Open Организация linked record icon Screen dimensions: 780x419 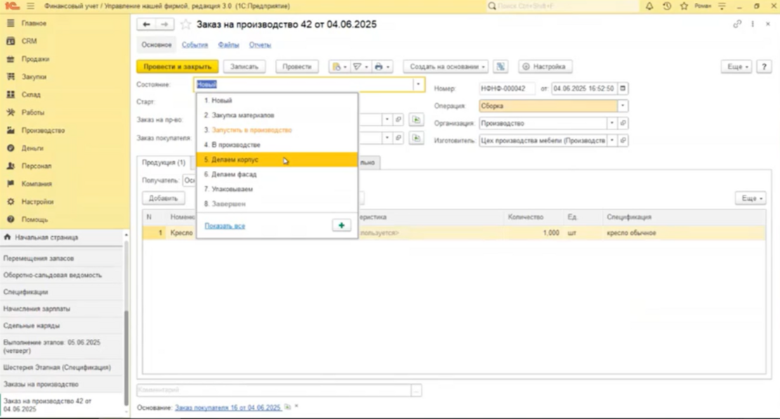(x=623, y=124)
